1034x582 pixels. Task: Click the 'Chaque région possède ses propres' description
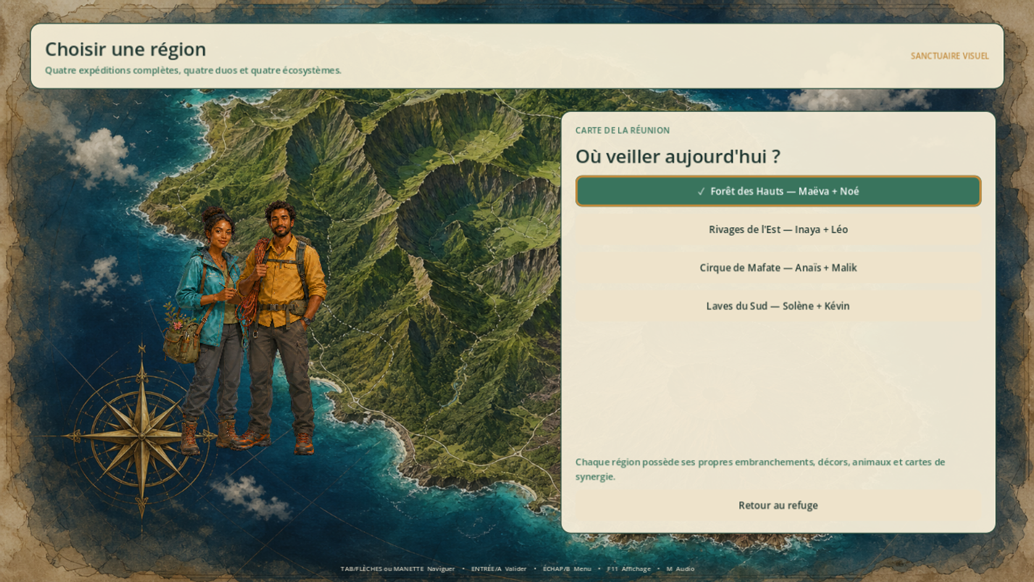(x=760, y=469)
